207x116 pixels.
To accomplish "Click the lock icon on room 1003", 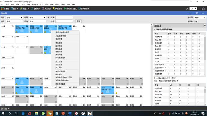I will click(x=31, y=32).
